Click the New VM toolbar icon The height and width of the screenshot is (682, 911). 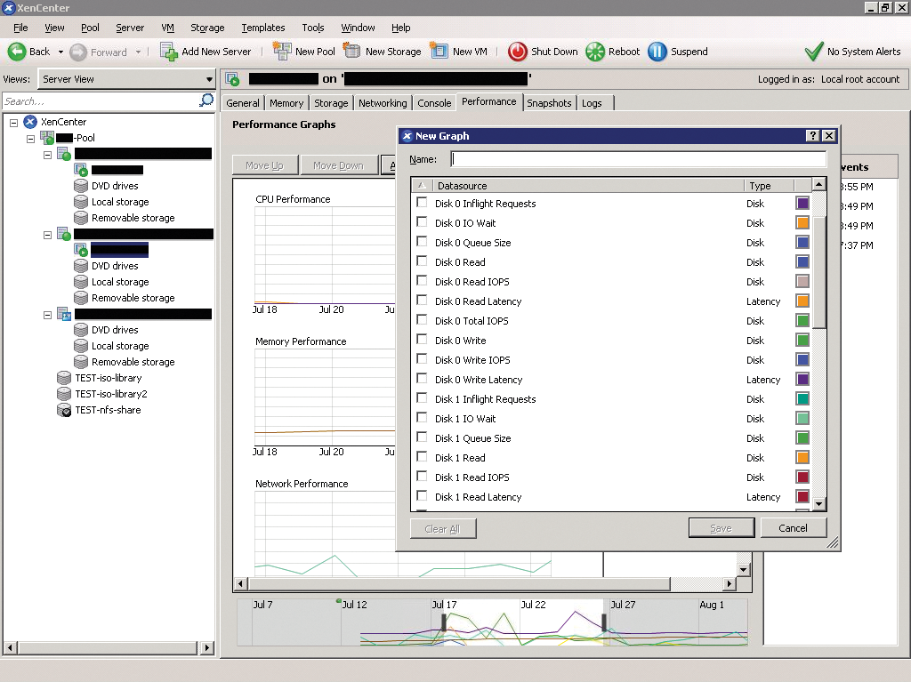click(439, 51)
